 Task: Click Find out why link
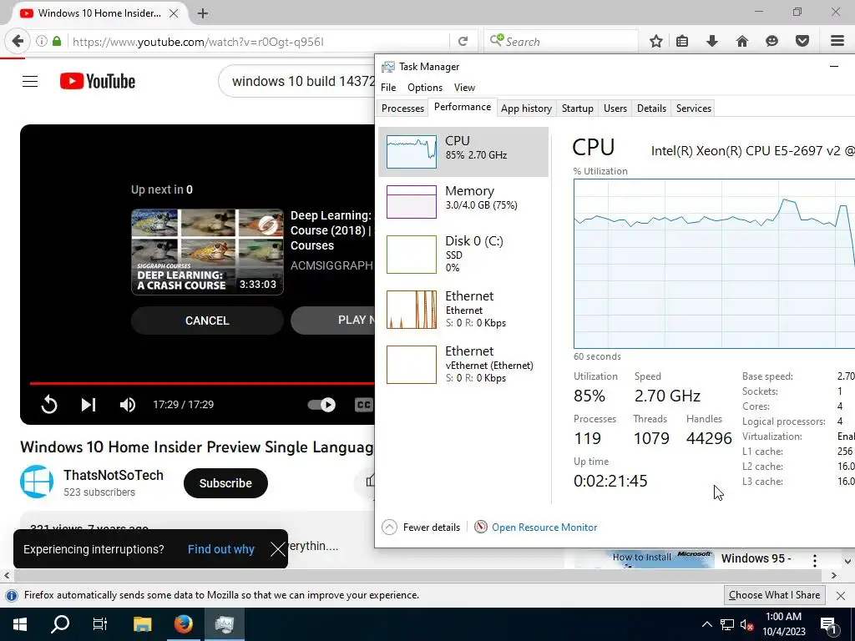220,549
